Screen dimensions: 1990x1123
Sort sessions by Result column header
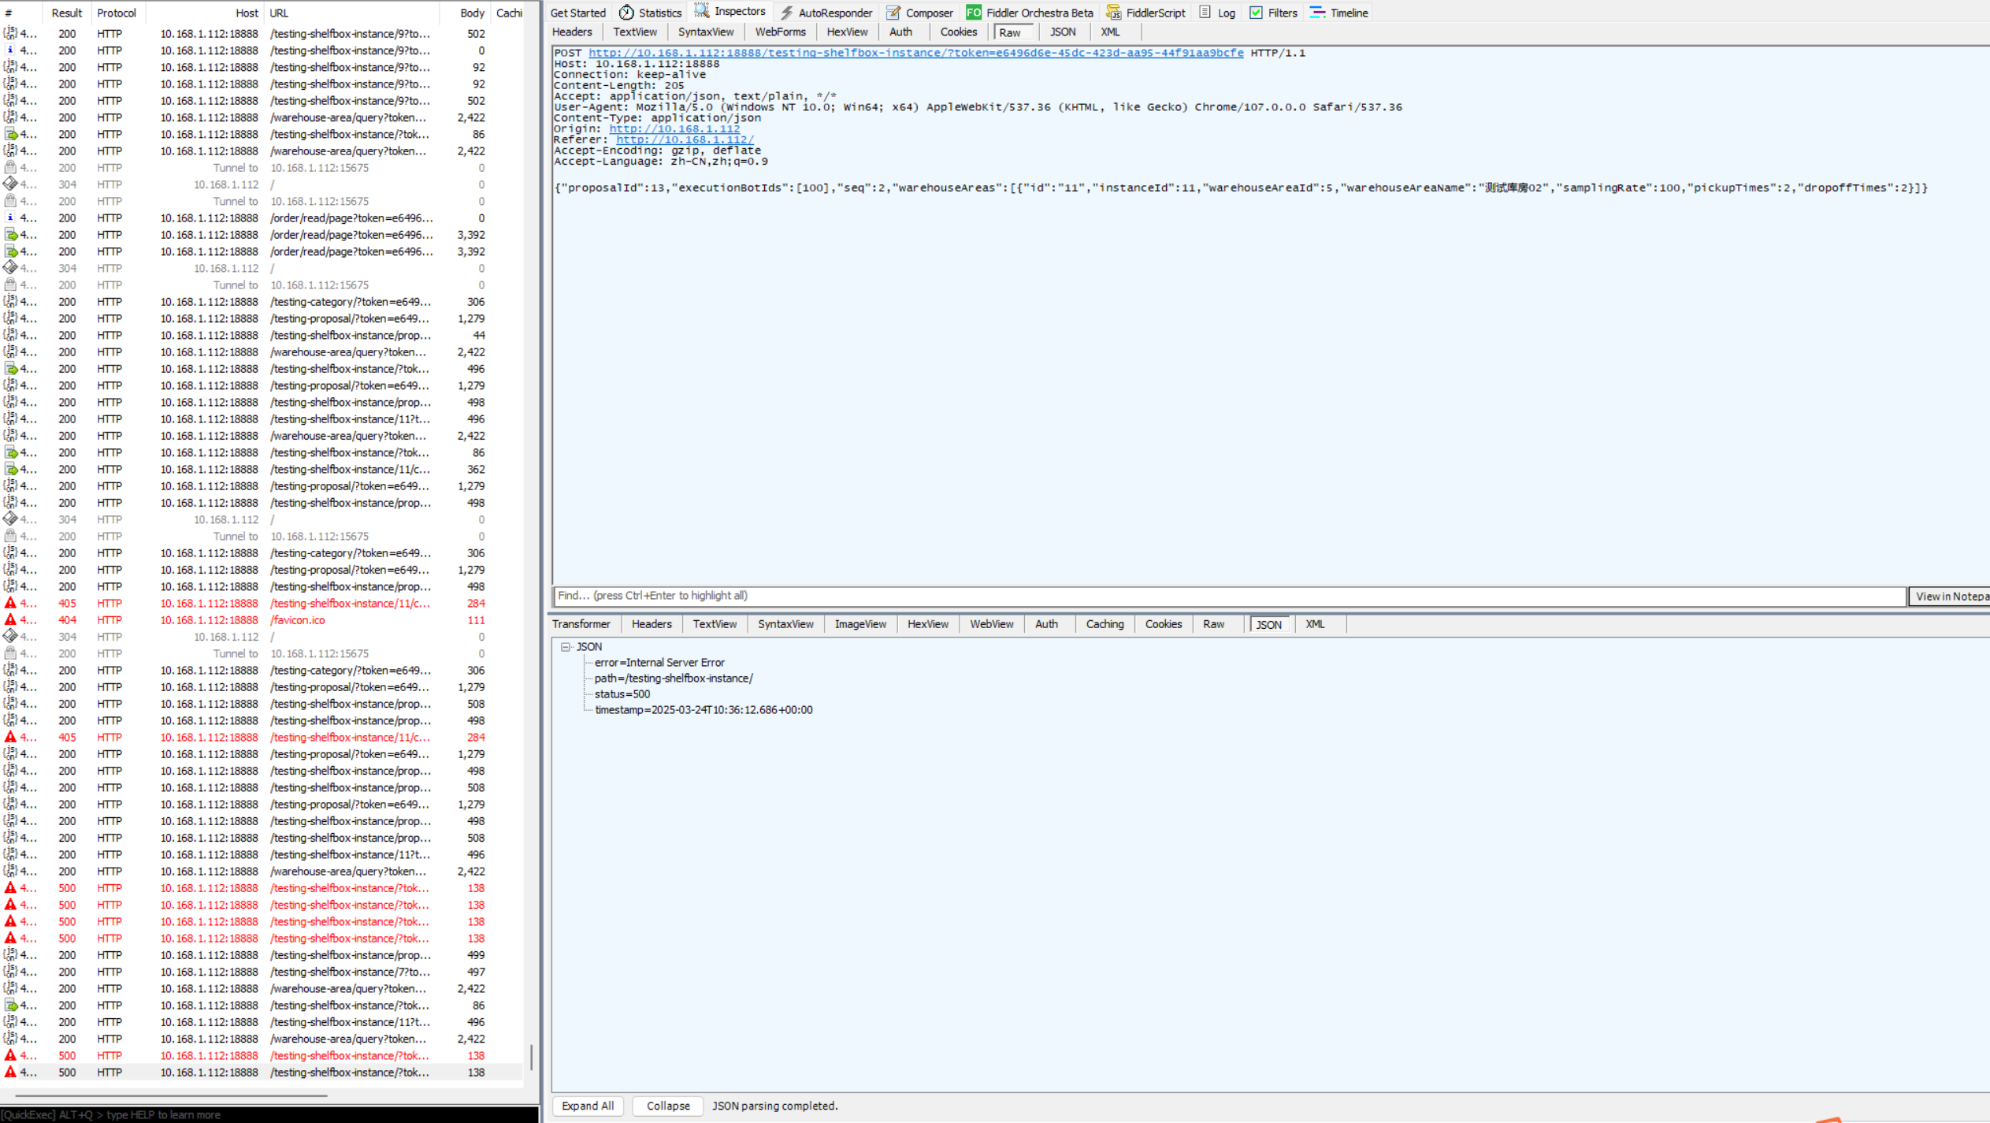pos(66,13)
